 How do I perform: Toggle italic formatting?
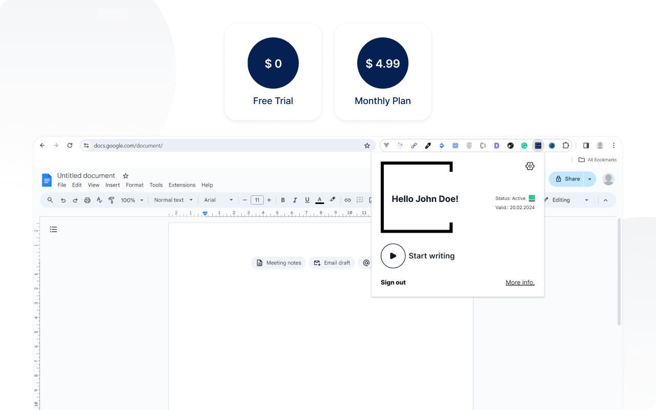[x=295, y=200]
